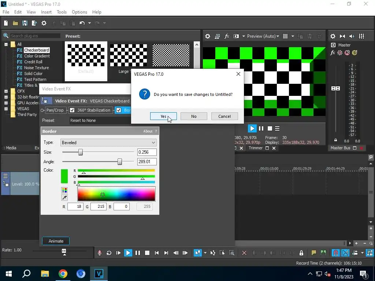This screenshot has height=281, width=375.
Task: Click the preview window Play button
Action: point(252,128)
